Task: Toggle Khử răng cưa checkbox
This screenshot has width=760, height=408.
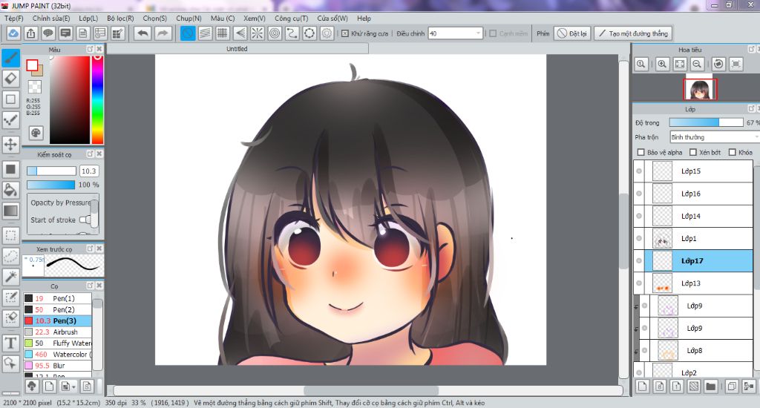Action: (344, 33)
